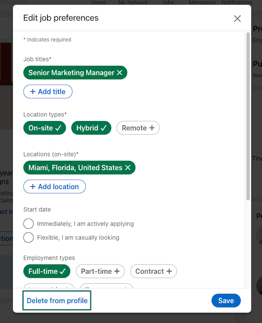Open Notifications in background navigation

[x=237, y=2]
